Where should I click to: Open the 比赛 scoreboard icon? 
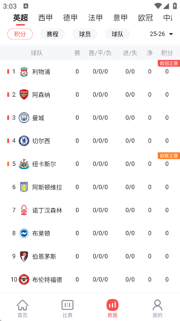coord(67,305)
